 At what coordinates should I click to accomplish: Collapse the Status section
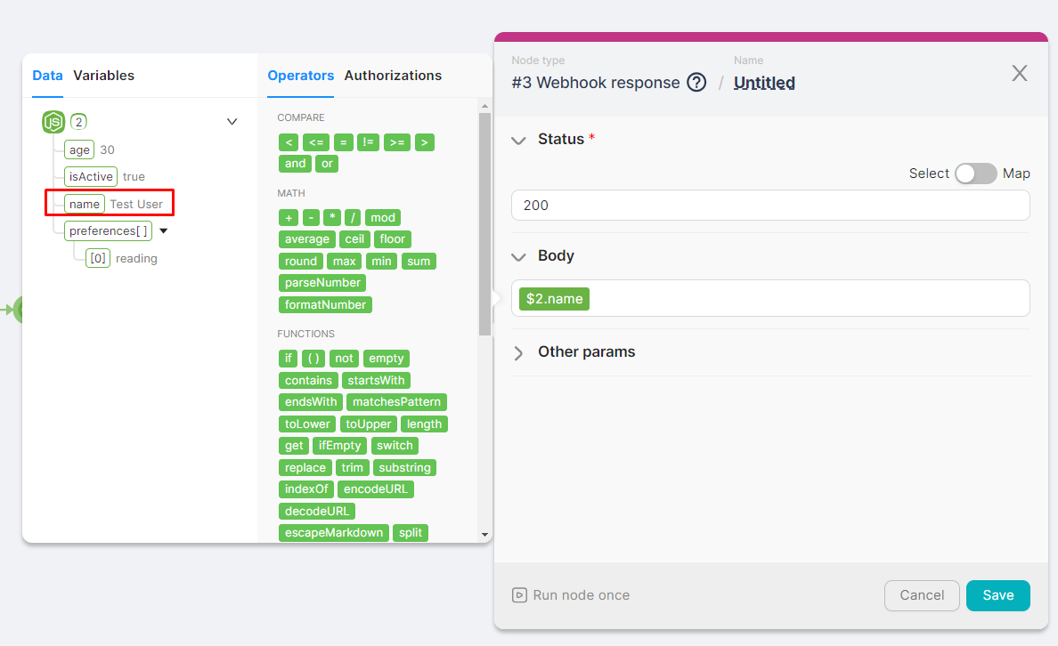pyautogui.click(x=518, y=140)
